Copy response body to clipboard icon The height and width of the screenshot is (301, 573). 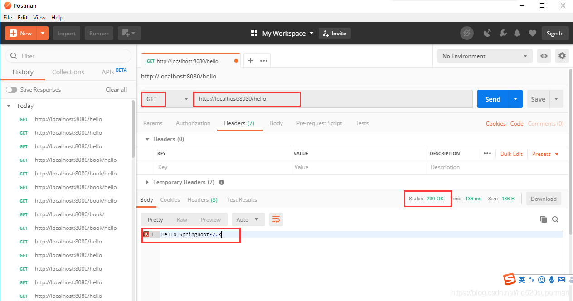pos(544,219)
